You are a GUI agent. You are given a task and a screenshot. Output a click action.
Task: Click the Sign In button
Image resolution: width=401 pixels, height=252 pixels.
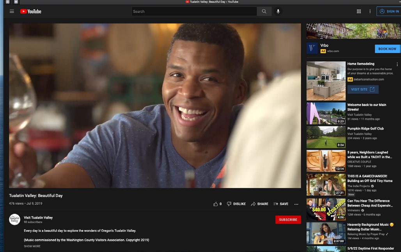coord(389,11)
